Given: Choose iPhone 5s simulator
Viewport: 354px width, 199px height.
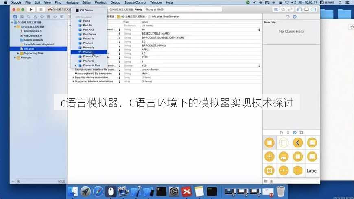Looking at the screenshot, I should tap(89, 48).
